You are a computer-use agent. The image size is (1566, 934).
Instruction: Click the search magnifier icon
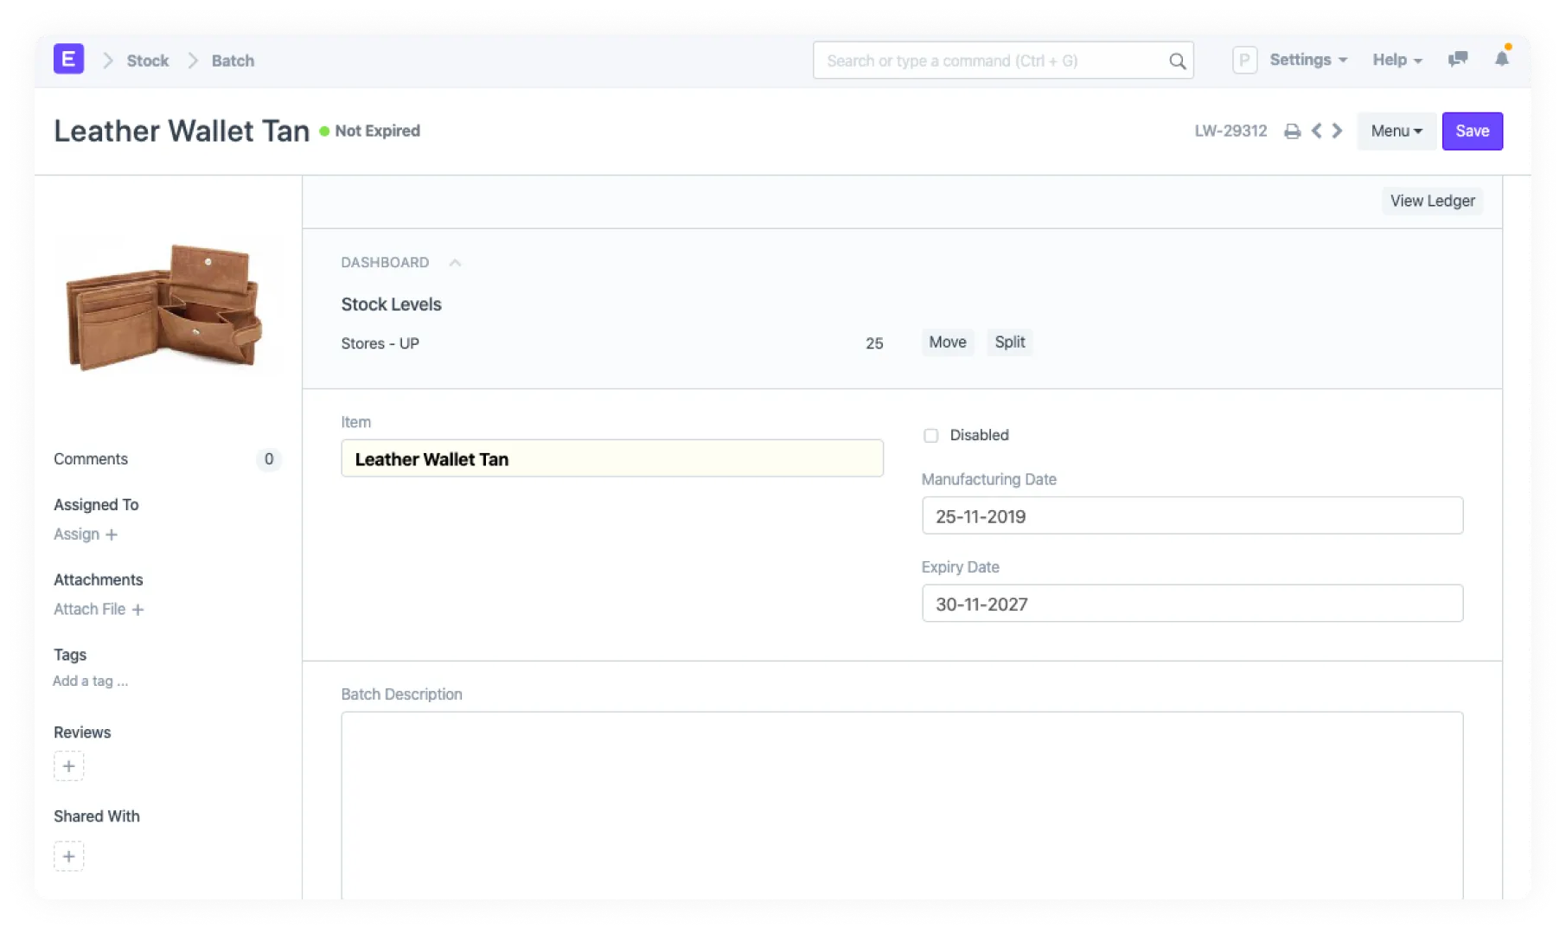click(1177, 61)
